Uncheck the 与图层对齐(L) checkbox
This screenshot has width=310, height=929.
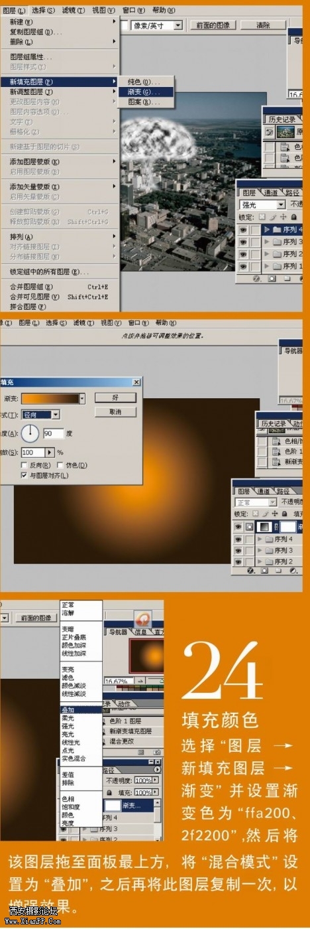click(x=25, y=476)
